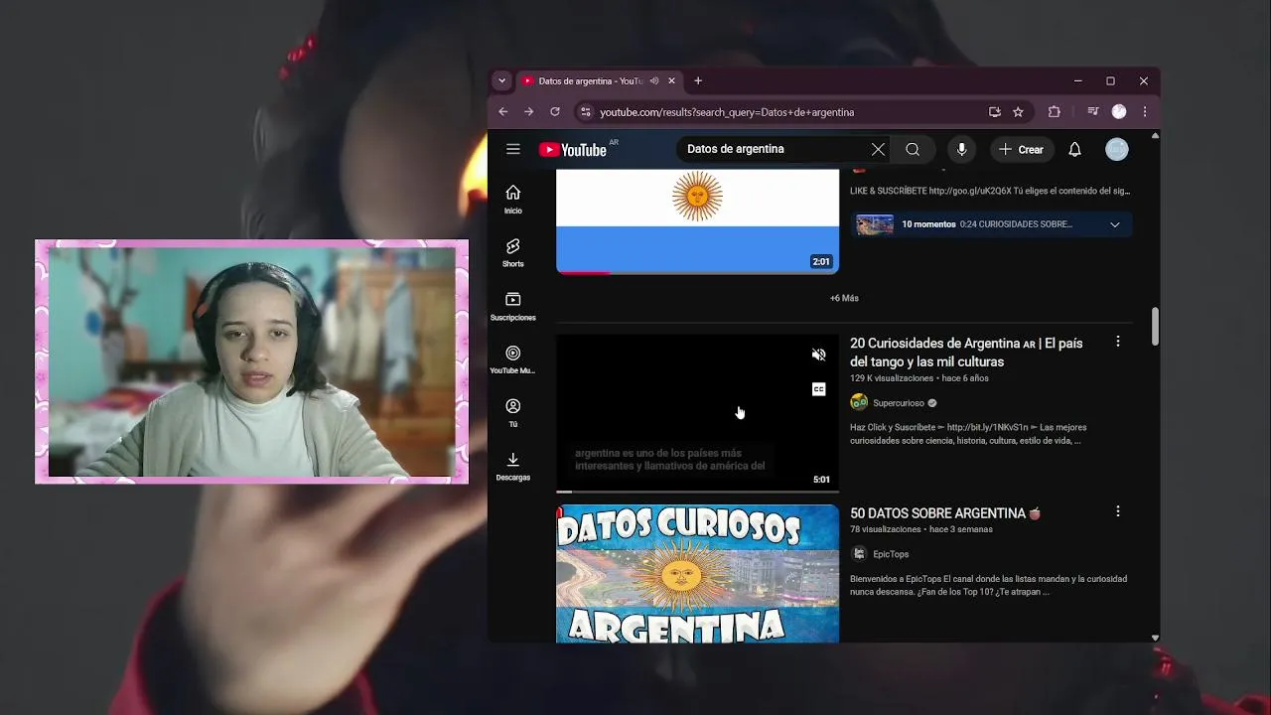Seek in the preview video progress bar

click(x=697, y=492)
